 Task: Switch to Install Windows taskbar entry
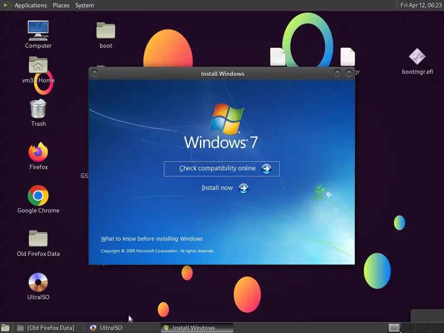pyautogui.click(x=197, y=328)
